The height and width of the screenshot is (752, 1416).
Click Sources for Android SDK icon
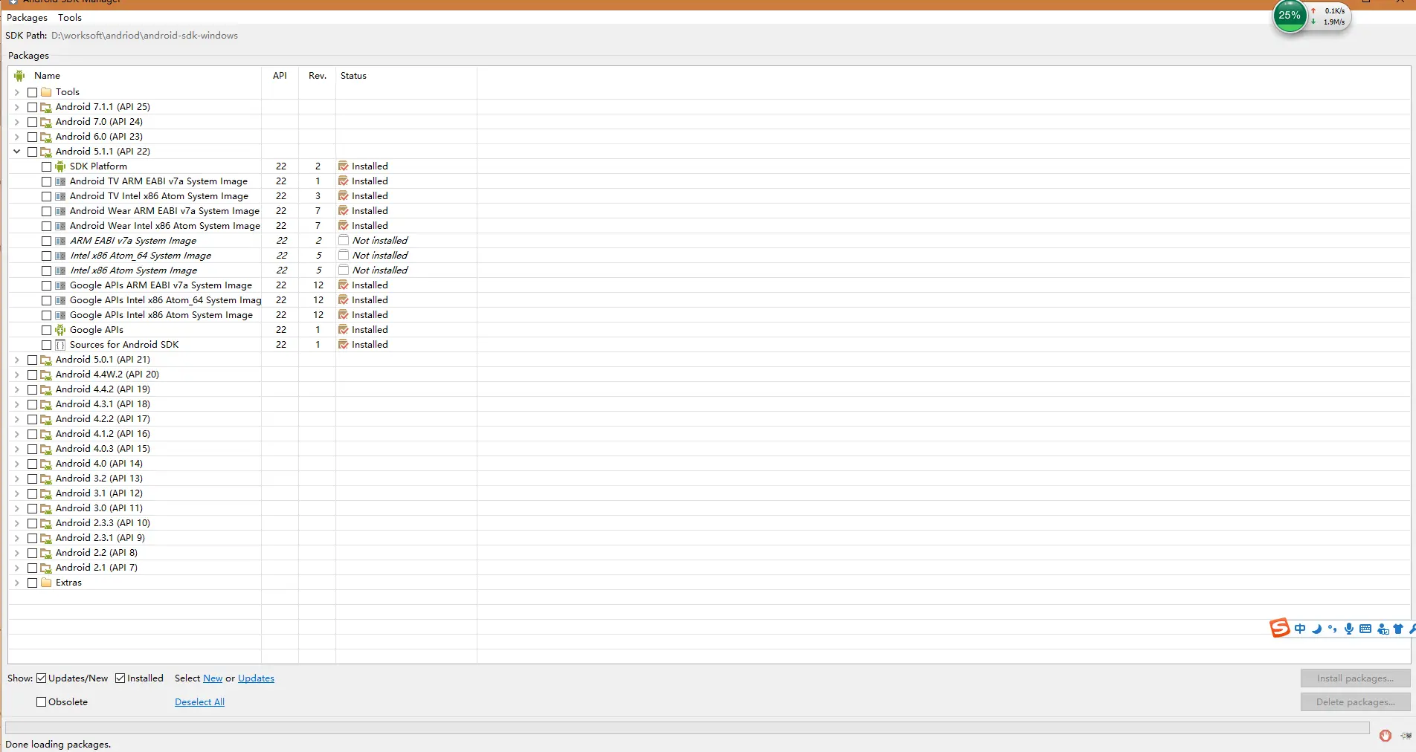pos(60,345)
